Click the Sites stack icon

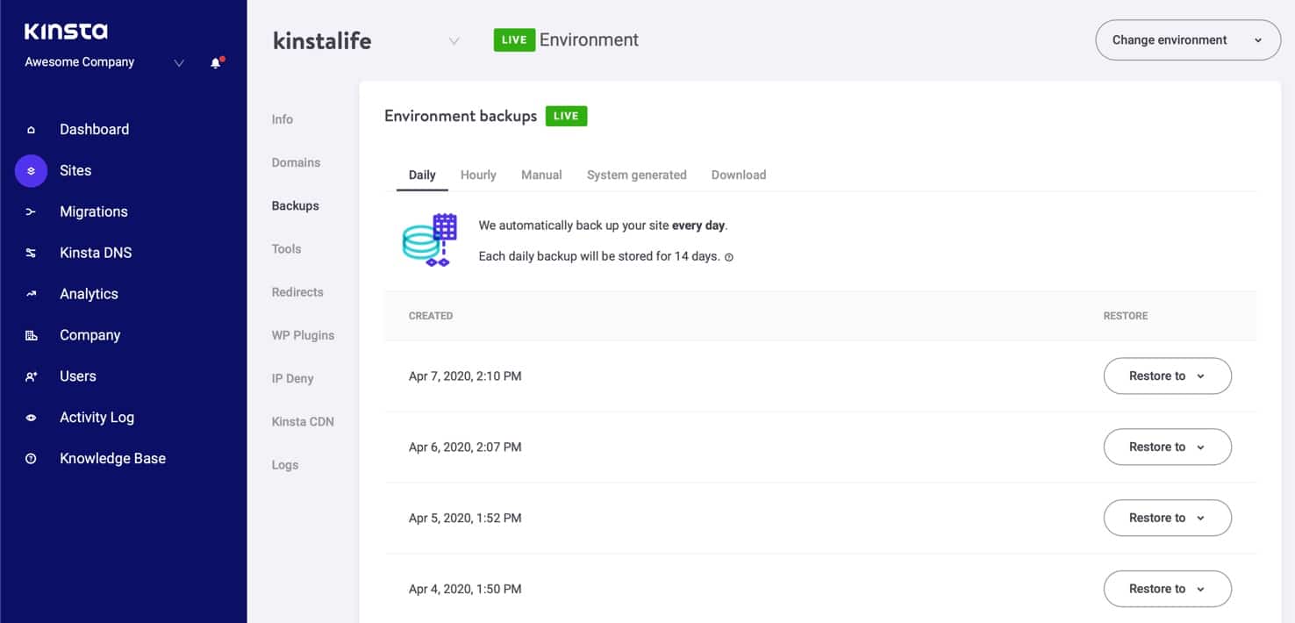click(32, 171)
